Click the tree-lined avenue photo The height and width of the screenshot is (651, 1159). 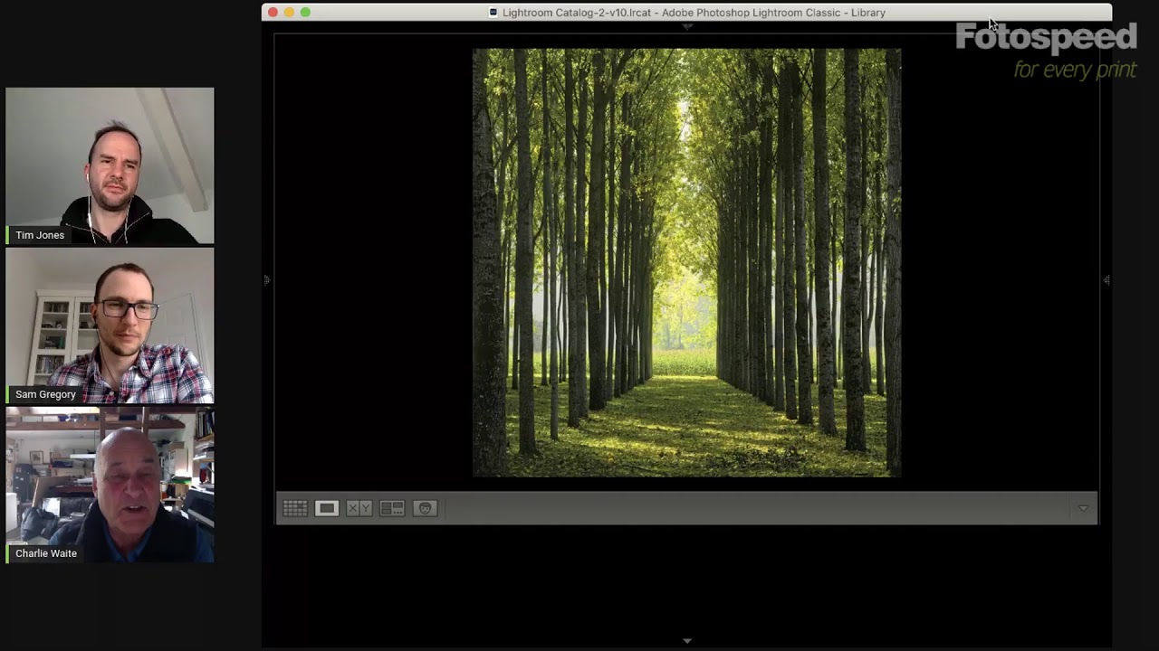(x=687, y=262)
